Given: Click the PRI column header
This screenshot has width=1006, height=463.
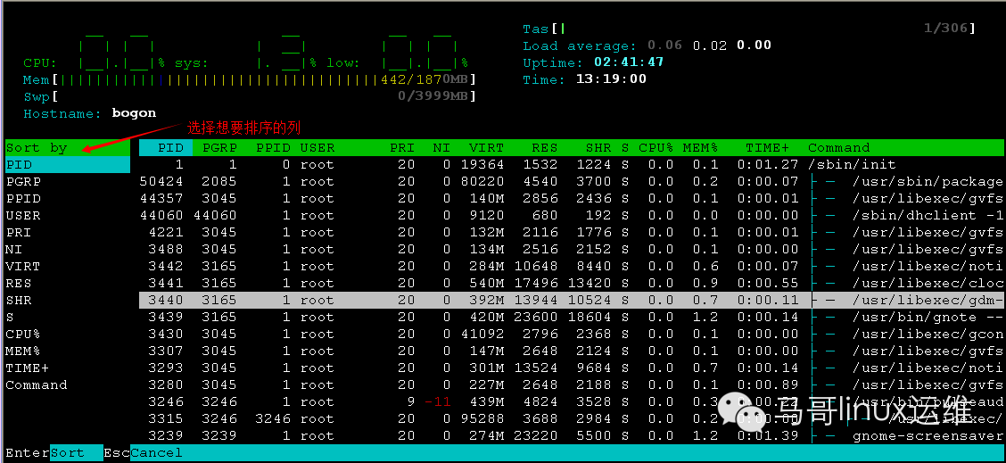Looking at the screenshot, I should (x=402, y=148).
